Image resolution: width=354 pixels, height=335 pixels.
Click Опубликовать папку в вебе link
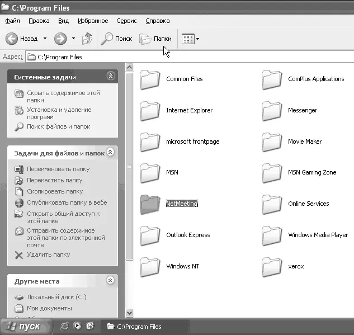click(x=67, y=202)
